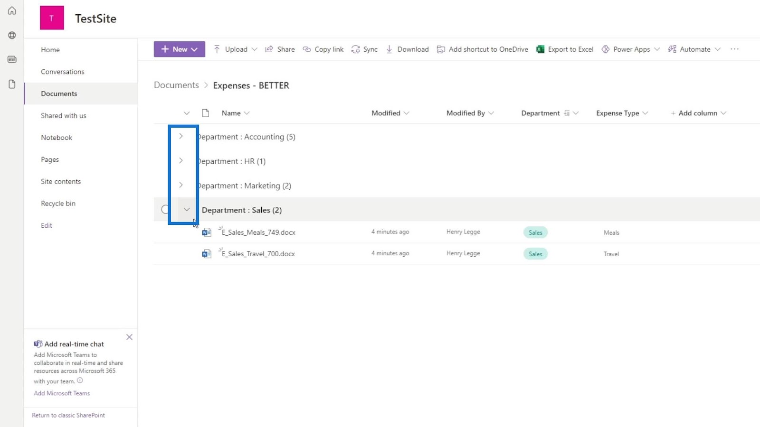Screen dimensions: 760x427
Task: Click the TestSite pink logo tile
Action: pos(52,18)
